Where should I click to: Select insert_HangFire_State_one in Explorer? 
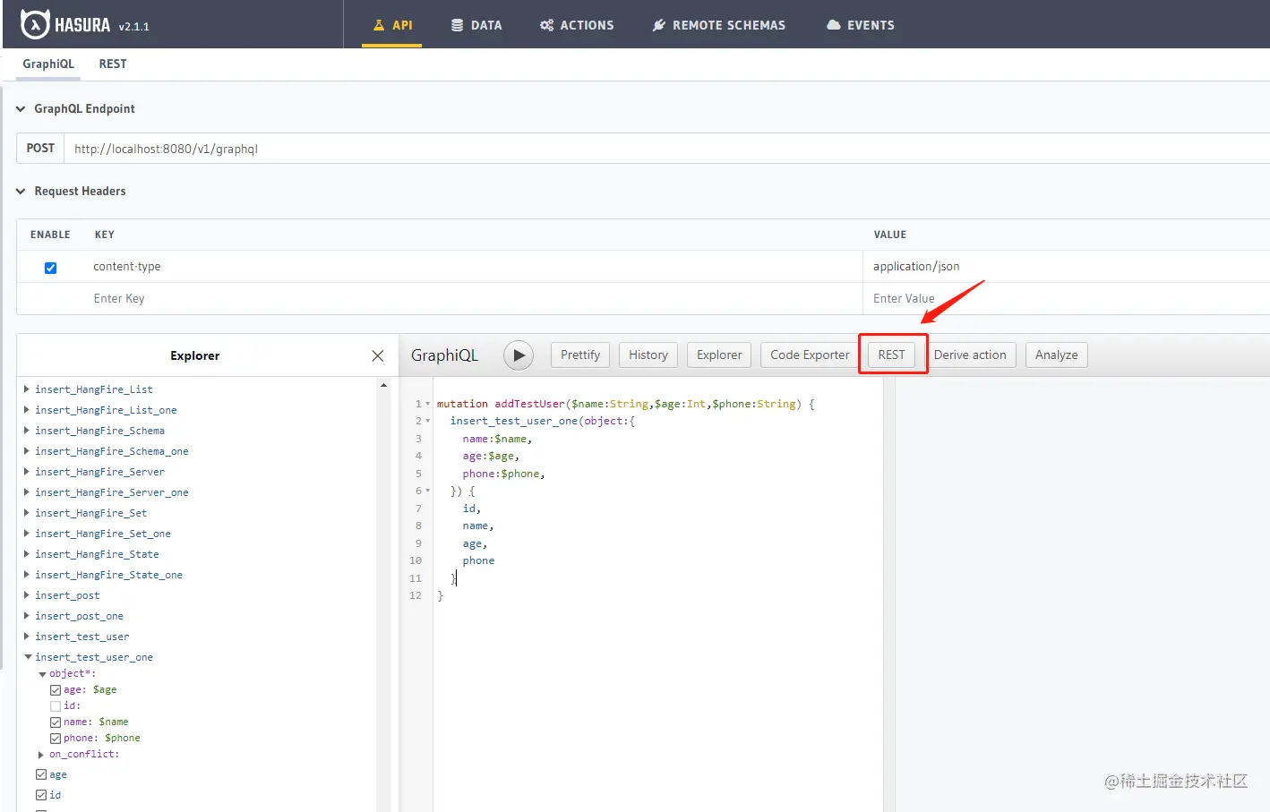tap(108, 575)
